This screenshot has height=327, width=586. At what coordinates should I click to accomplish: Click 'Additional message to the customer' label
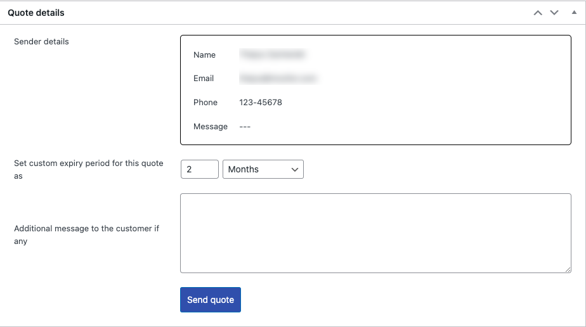pos(87,235)
